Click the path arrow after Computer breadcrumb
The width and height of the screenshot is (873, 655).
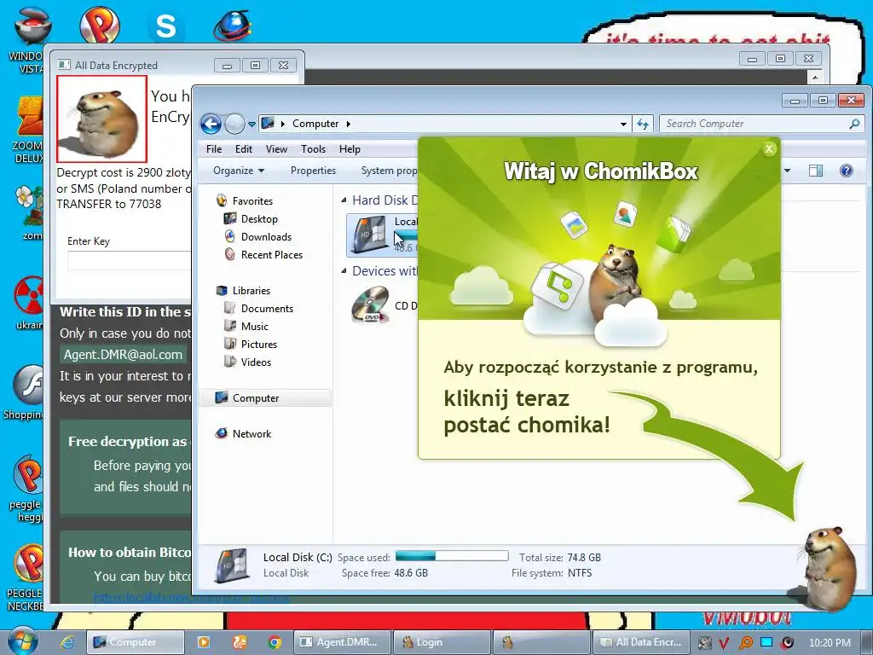349,124
